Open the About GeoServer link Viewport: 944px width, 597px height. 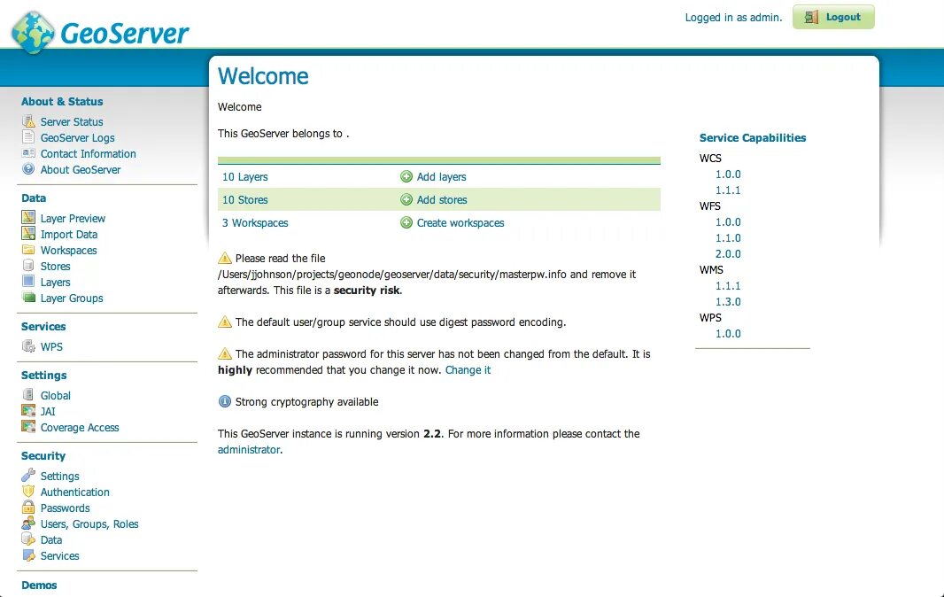pyautogui.click(x=81, y=170)
